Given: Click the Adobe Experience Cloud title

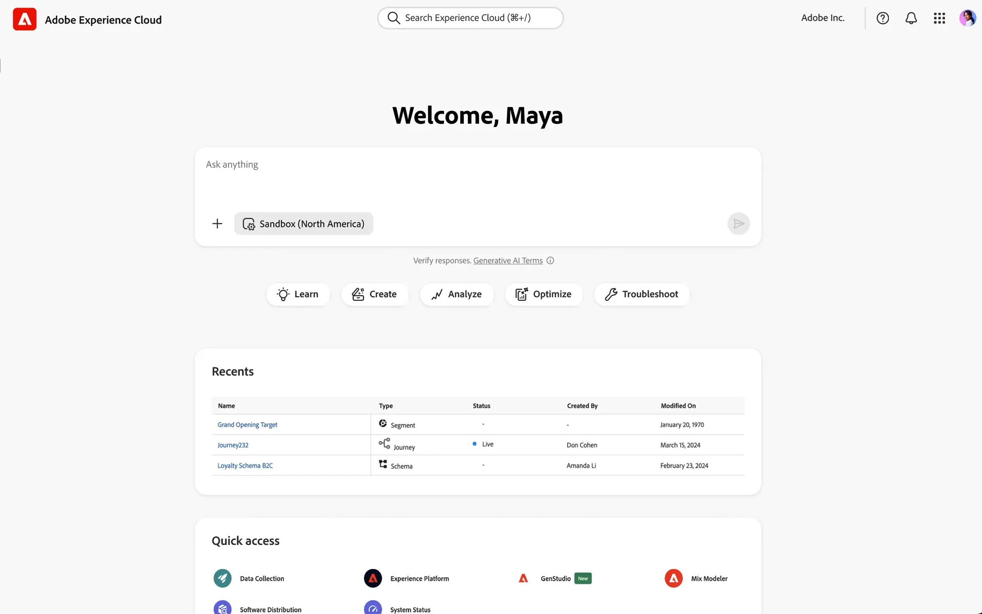Looking at the screenshot, I should pyautogui.click(x=103, y=20).
